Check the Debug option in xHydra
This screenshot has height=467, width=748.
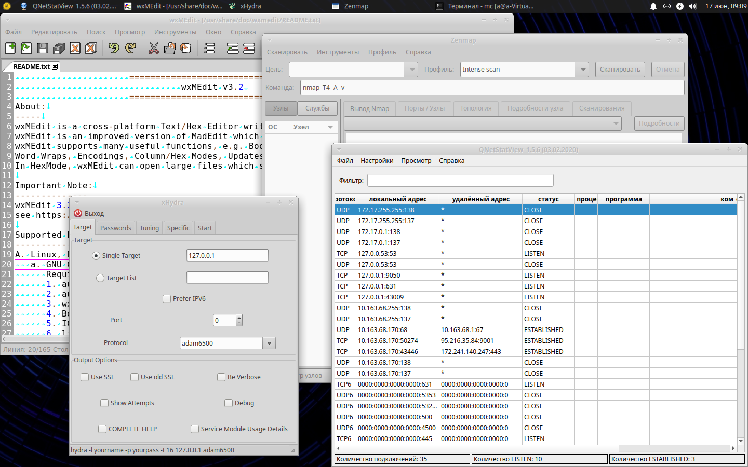(229, 403)
